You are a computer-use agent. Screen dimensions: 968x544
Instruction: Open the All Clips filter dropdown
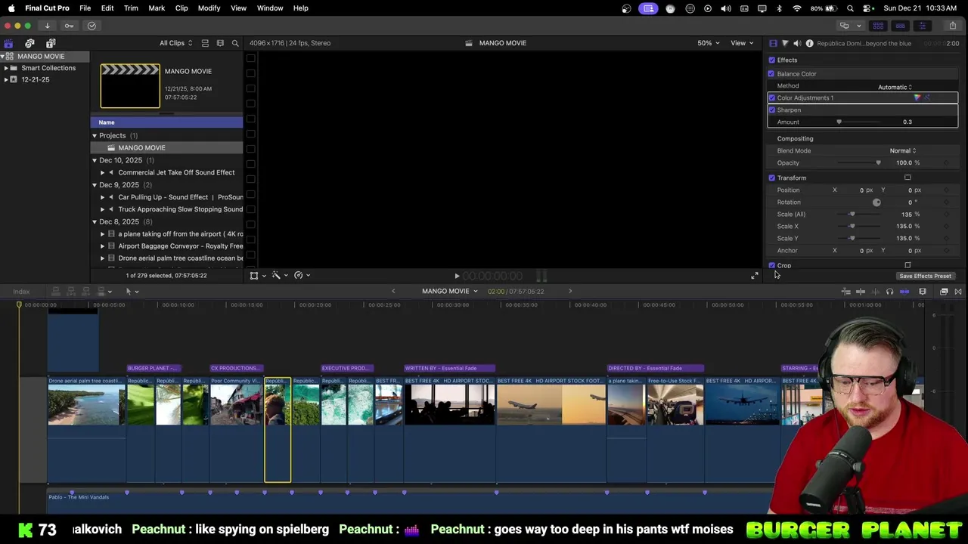pyautogui.click(x=175, y=43)
